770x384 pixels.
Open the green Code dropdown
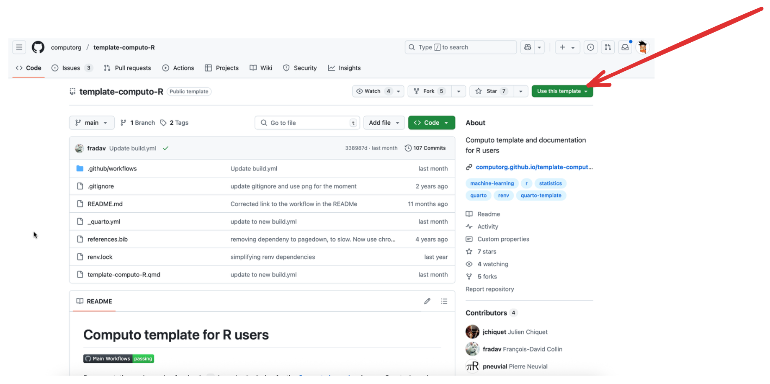[432, 123]
